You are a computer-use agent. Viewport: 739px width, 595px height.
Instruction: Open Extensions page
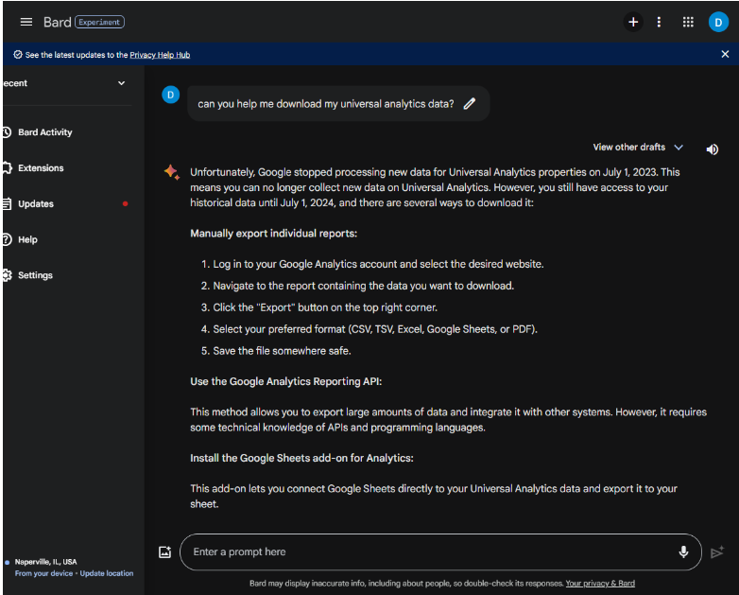pos(41,168)
